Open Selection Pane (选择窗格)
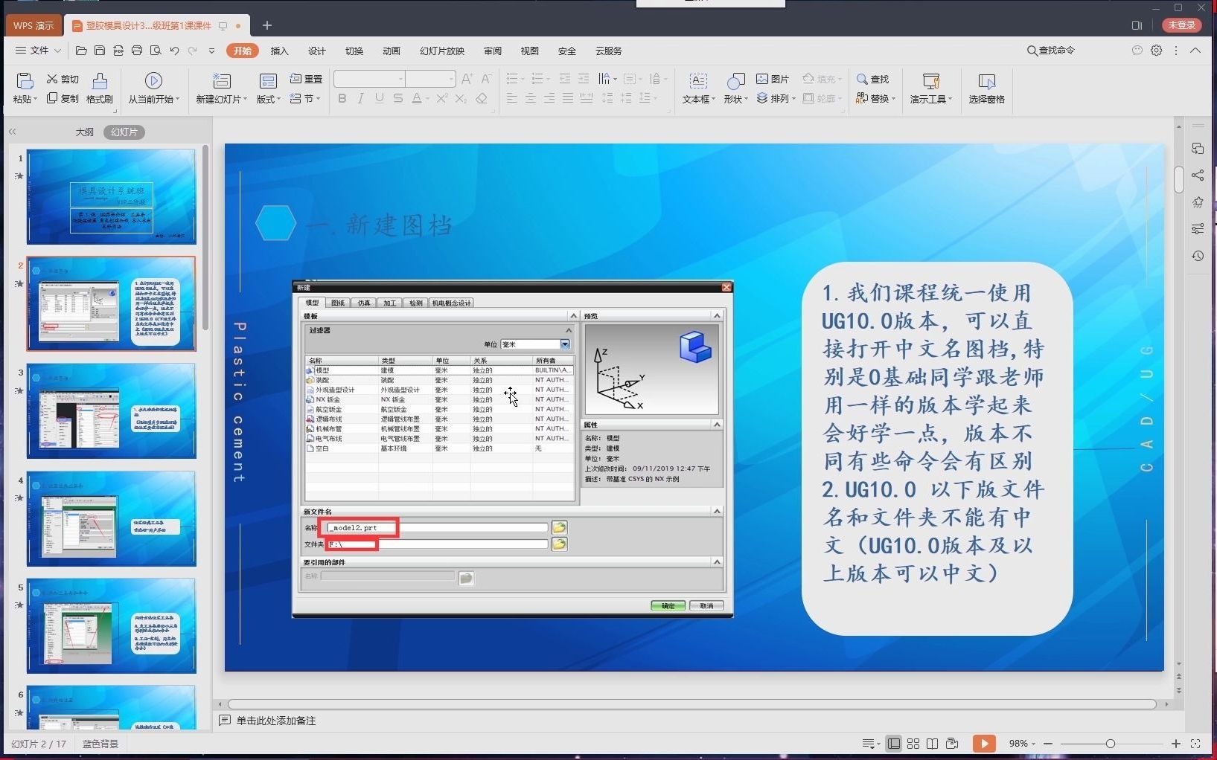Image resolution: width=1217 pixels, height=760 pixels. pos(986,88)
